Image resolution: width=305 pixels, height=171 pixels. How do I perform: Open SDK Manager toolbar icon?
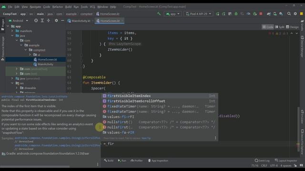point(281,14)
